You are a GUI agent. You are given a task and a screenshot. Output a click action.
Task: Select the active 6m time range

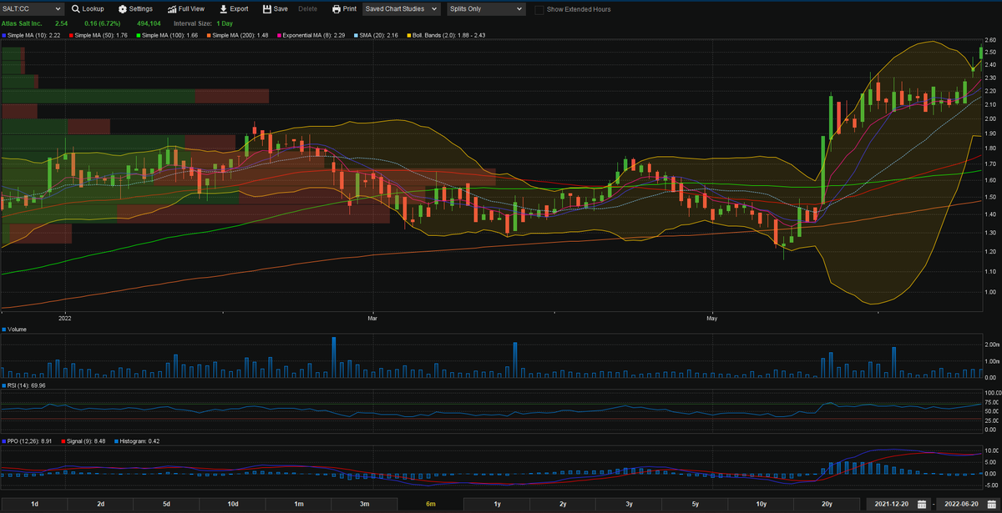(431, 504)
